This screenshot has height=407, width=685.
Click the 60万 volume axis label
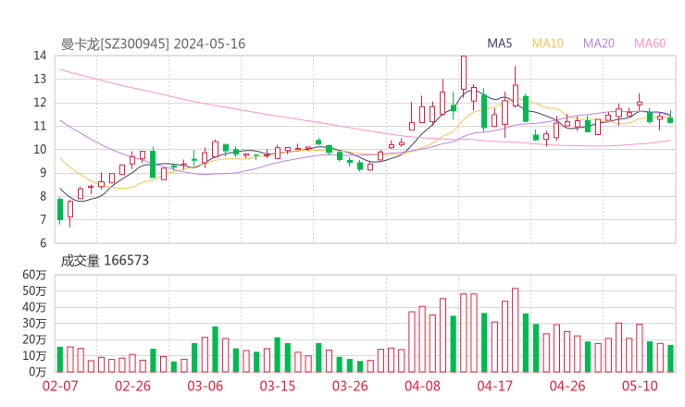34,275
